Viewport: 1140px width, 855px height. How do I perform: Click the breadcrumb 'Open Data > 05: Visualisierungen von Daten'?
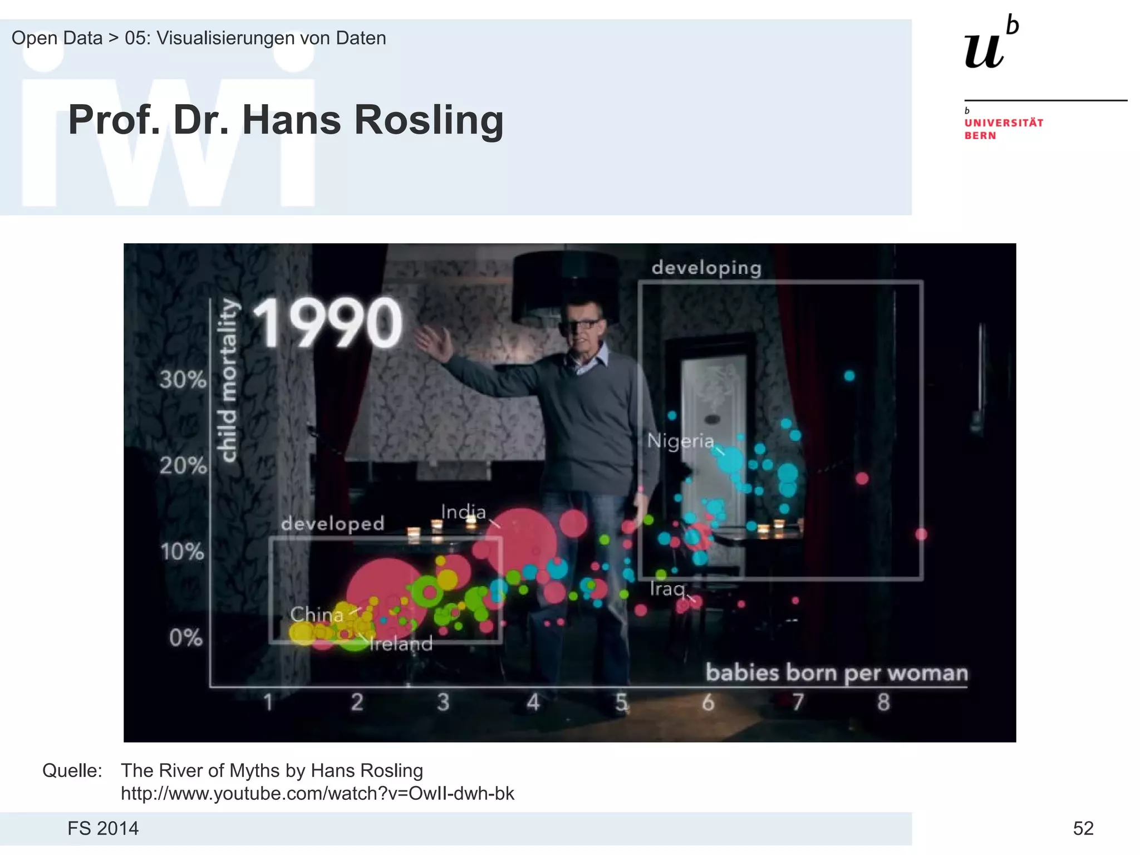[199, 38]
